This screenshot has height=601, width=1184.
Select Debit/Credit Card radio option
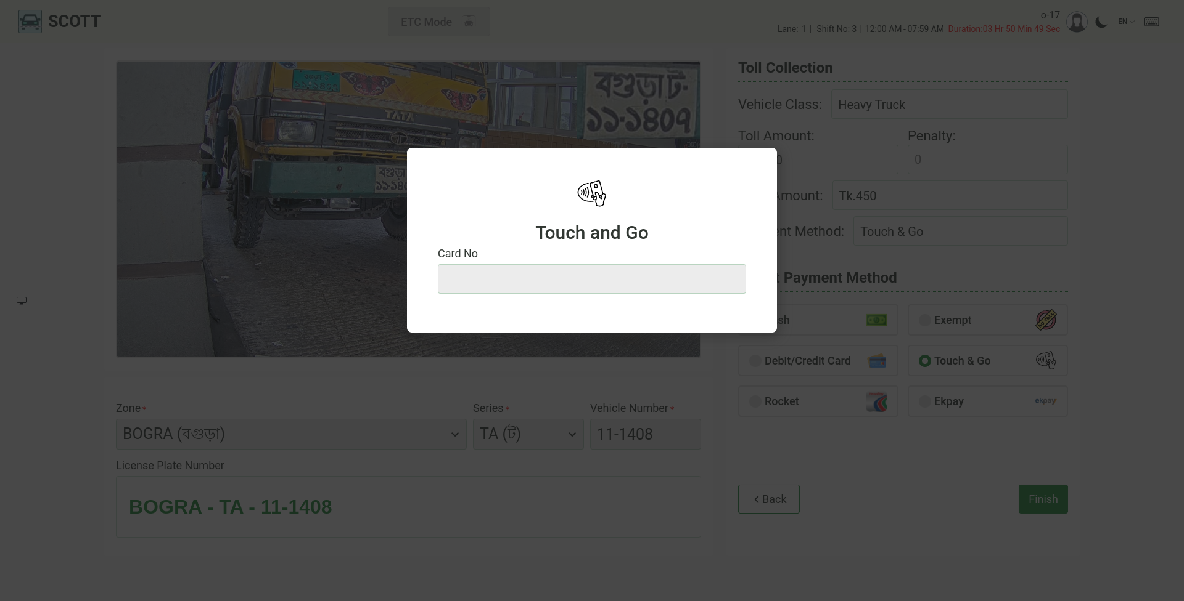point(755,361)
